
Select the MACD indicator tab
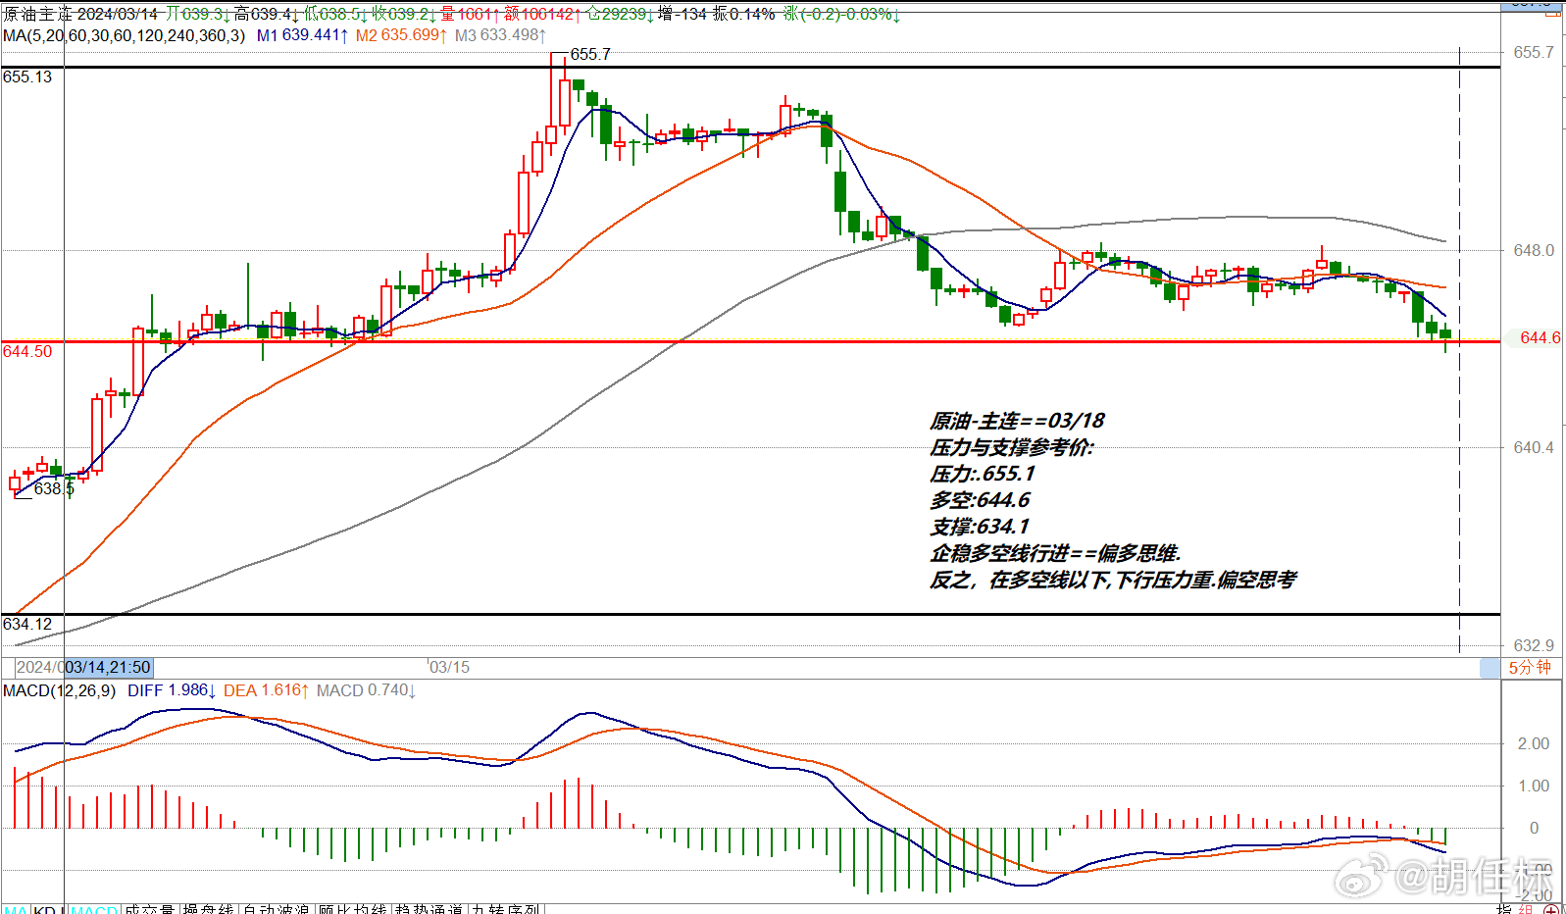tap(94, 909)
